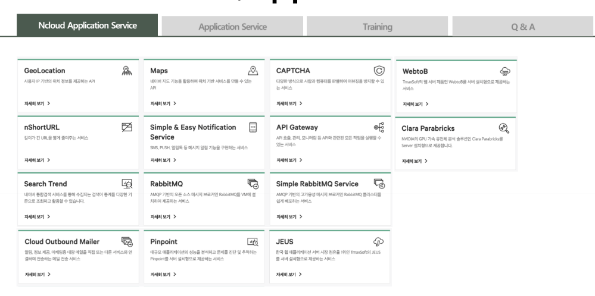Open 자세히 보기 link under Maps
595x296 pixels.
[x=163, y=103]
